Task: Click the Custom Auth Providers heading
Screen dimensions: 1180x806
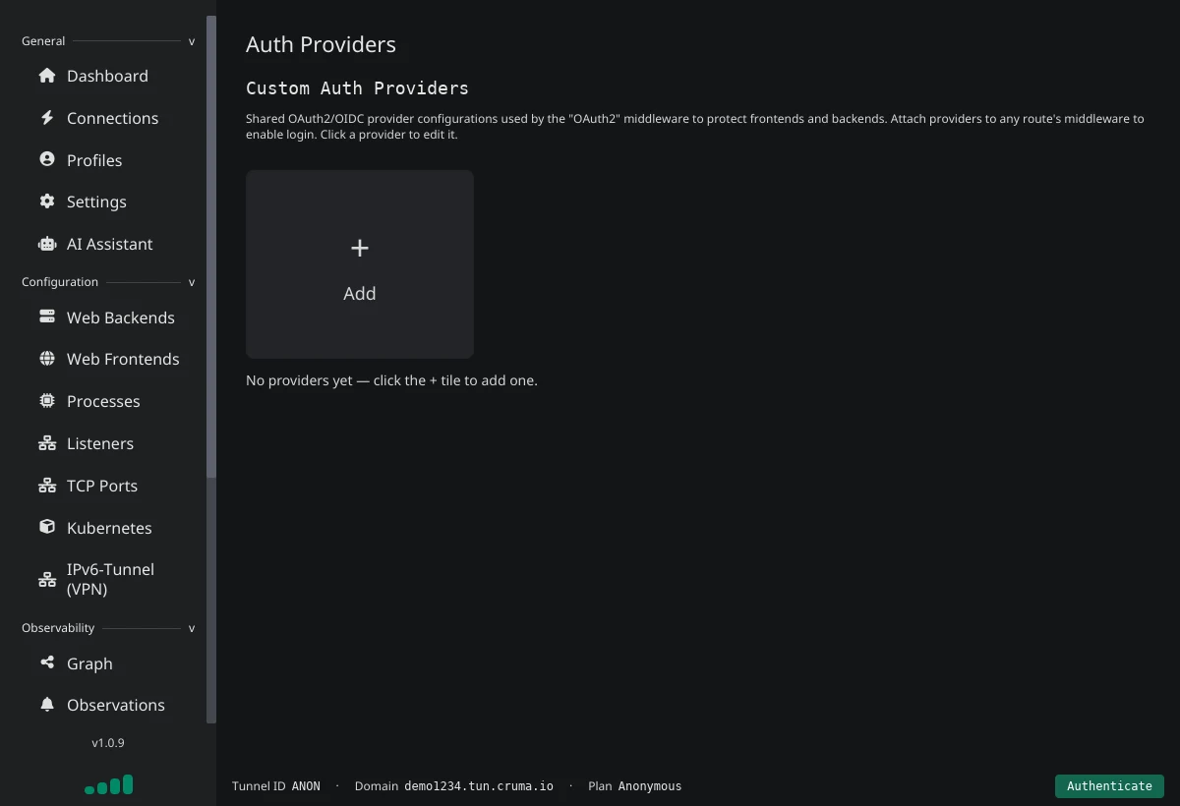Action: 357,87
